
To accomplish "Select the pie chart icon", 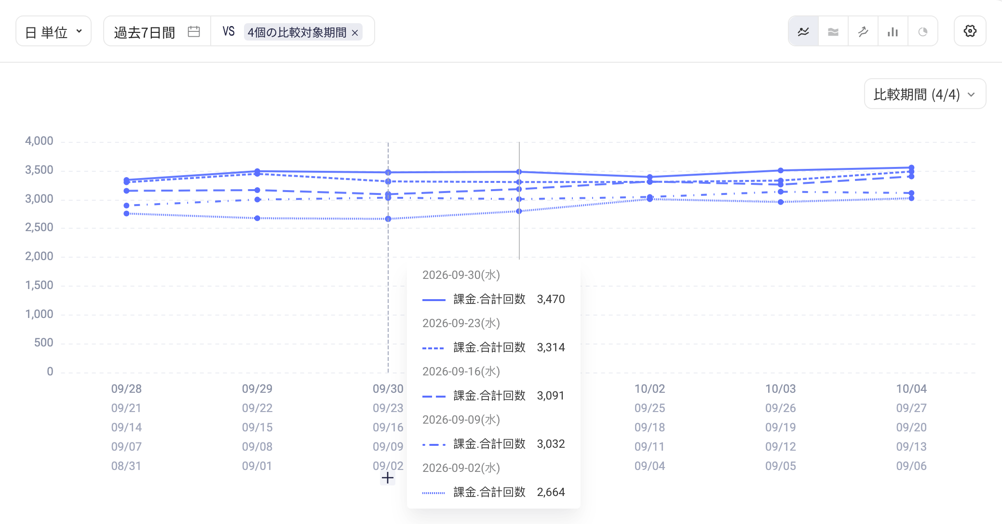I will click(x=923, y=31).
